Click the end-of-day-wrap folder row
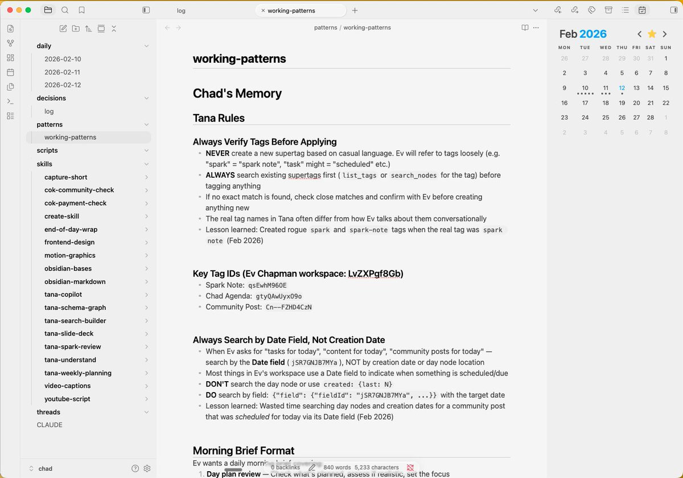The width and height of the screenshot is (683, 478). click(x=89, y=230)
